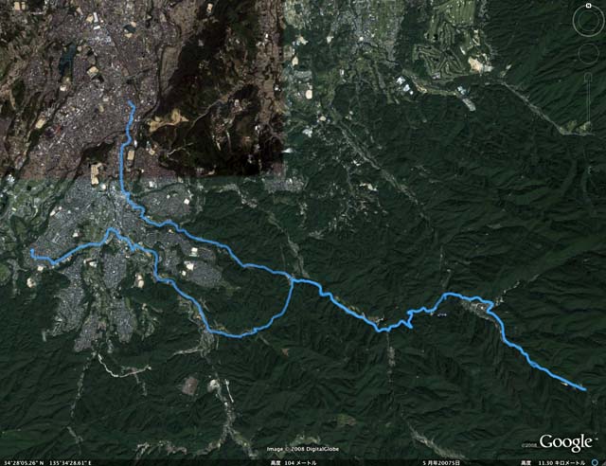
Task: Click the 11.30 キロメートル eye altitude readout
Action: (553, 463)
